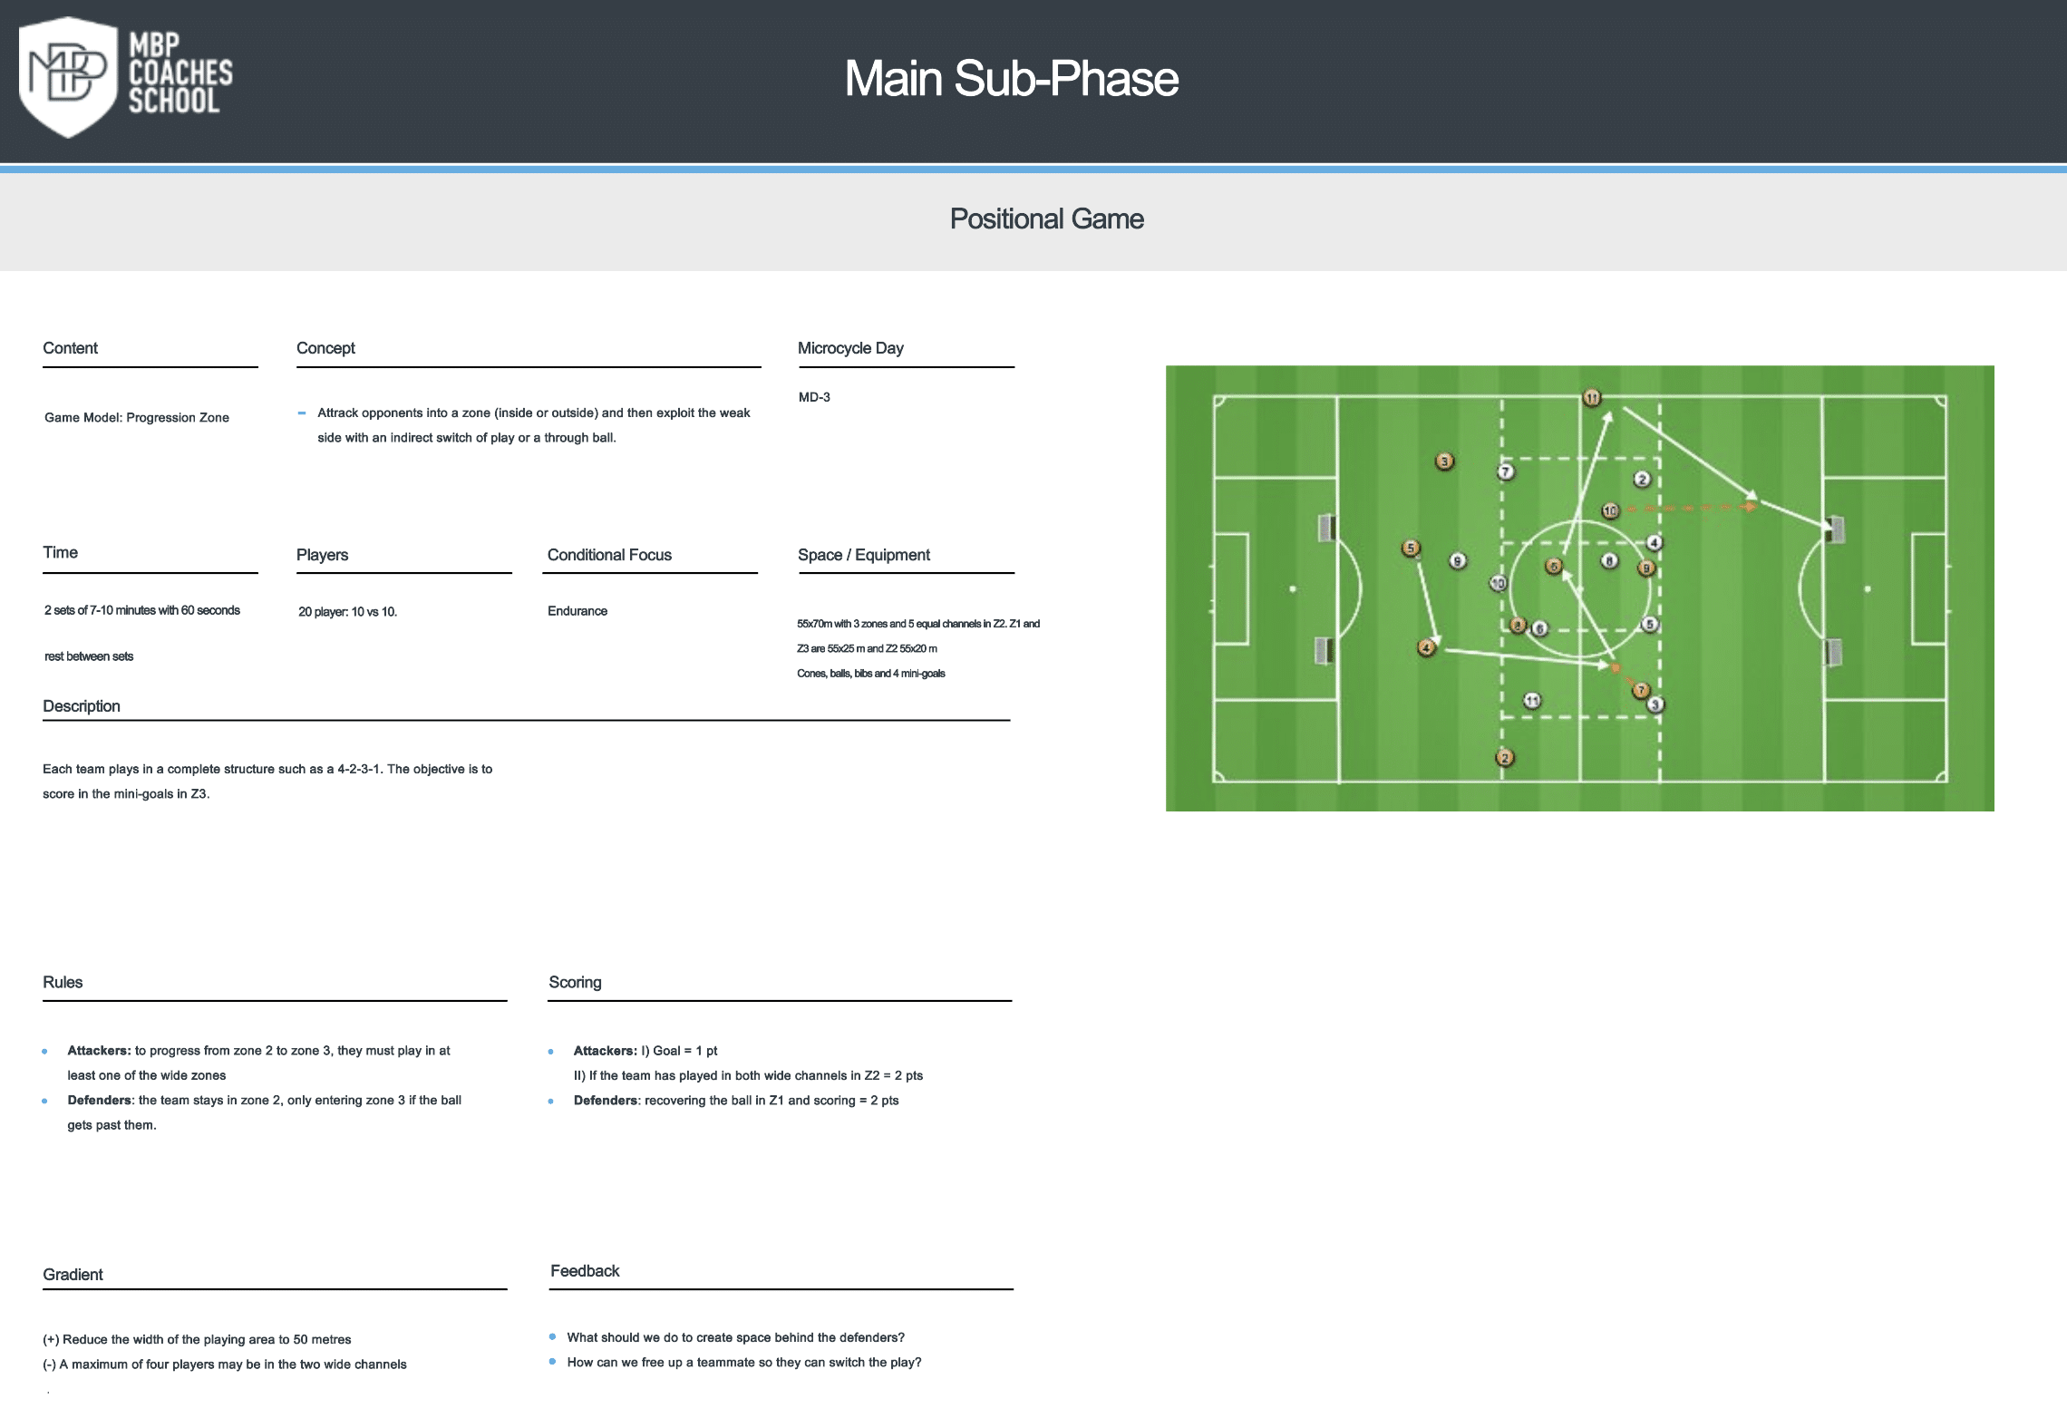The height and width of the screenshot is (1418, 2067).
Task: Click the orange number 10 player marker
Action: pyautogui.click(x=1610, y=511)
